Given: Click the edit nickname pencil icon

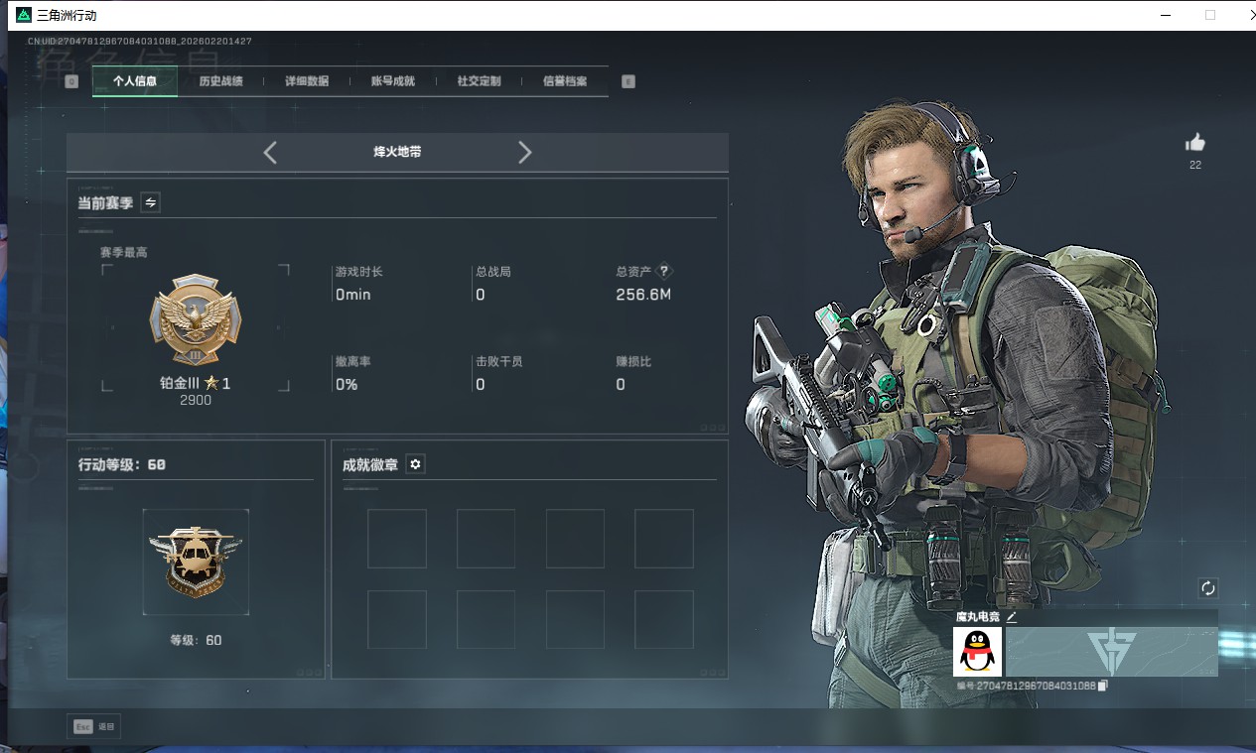Looking at the screenshot, I should coord(1012,616).
